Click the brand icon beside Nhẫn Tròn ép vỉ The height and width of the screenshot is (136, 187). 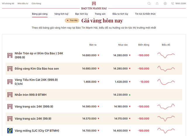click(10, 55)
